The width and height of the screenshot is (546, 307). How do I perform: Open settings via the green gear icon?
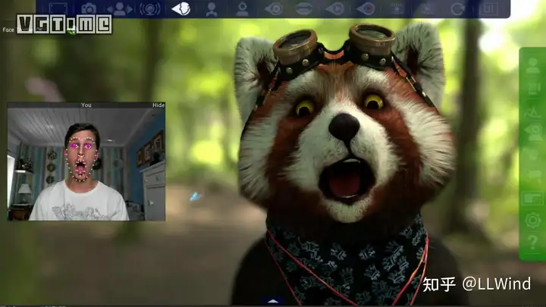pos(533,221)
